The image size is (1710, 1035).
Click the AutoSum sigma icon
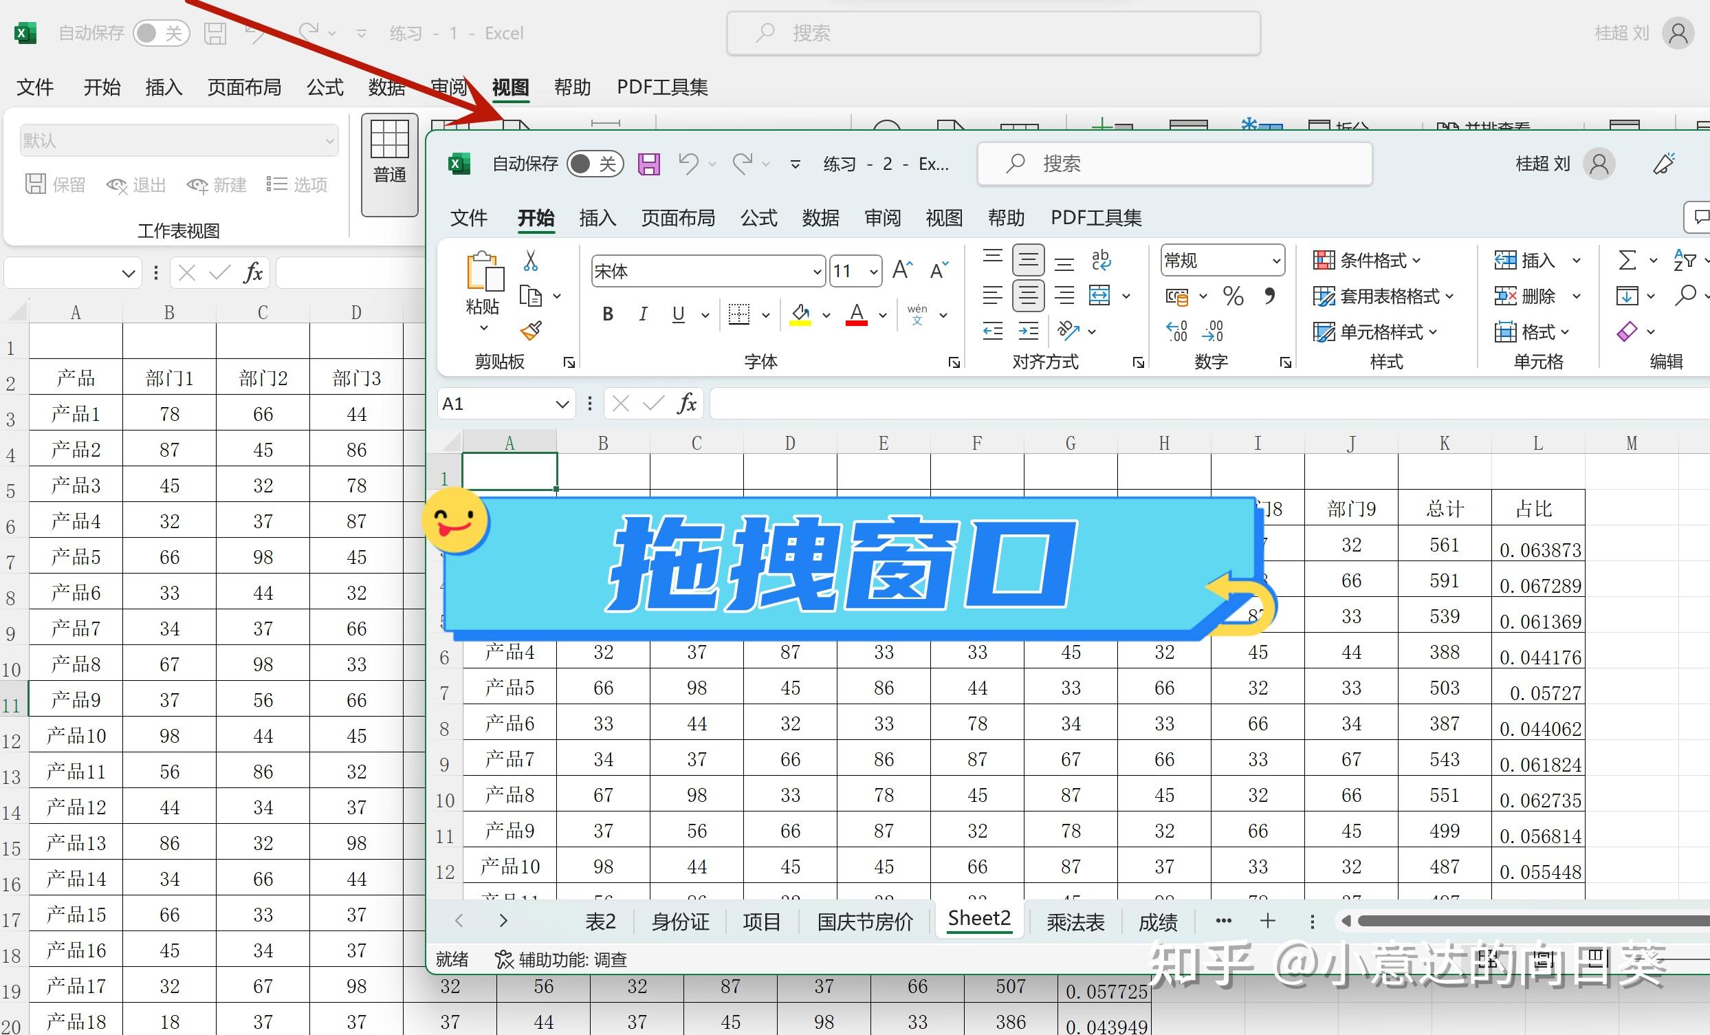click(x=1627, y=261)
